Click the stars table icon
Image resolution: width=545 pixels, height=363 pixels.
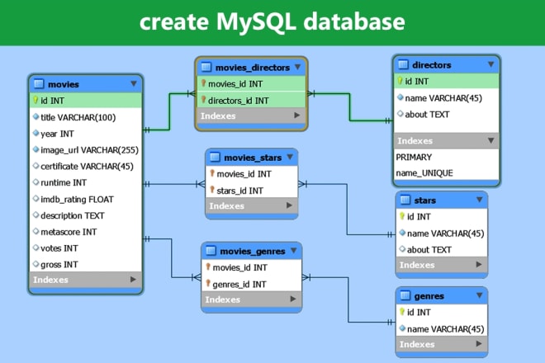pos(405,200)
